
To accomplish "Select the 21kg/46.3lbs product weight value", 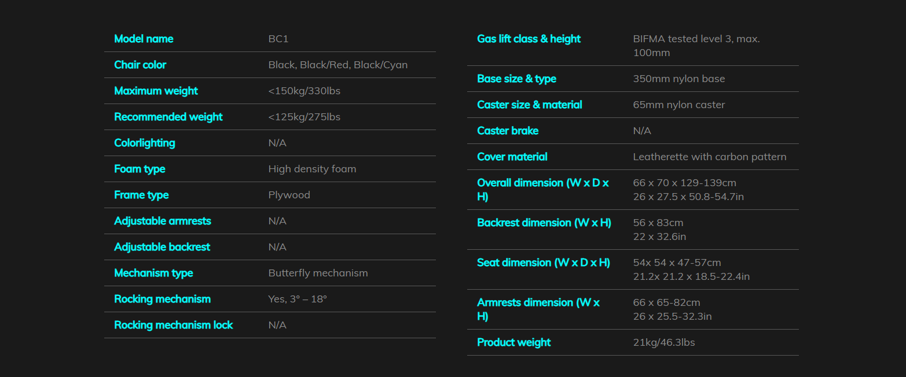I will coord(664,342).
